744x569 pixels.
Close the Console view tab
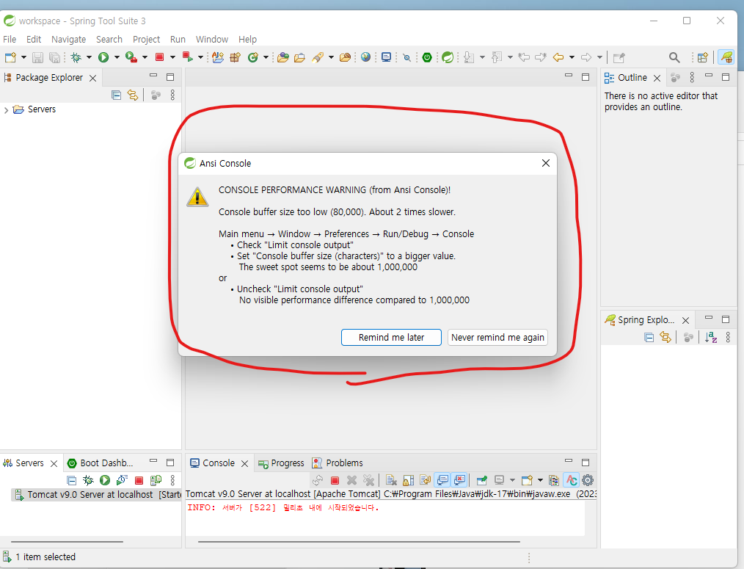(x=244, y=463)
